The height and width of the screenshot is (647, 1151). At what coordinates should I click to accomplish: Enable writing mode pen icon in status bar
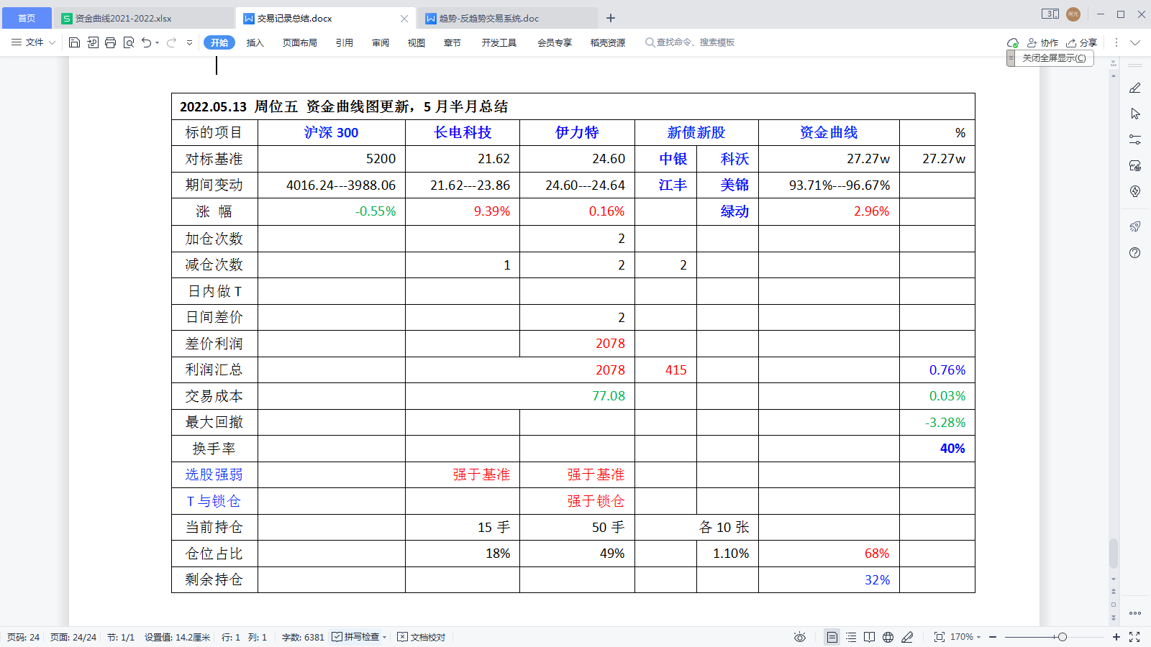907,637
